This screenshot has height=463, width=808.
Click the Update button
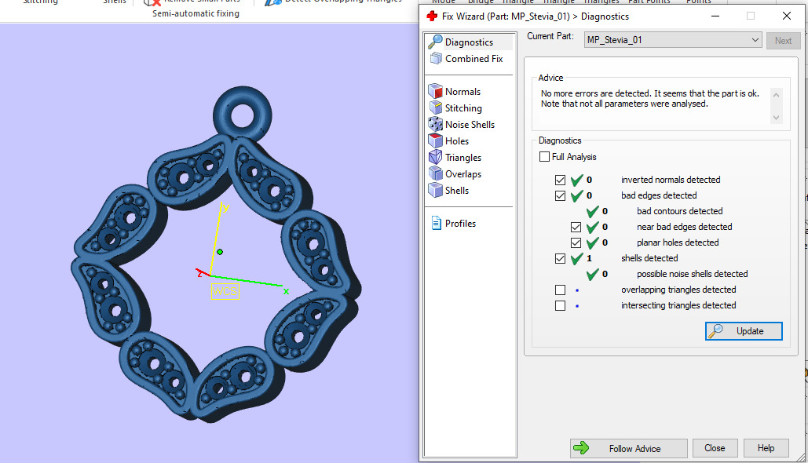point(744,331)
